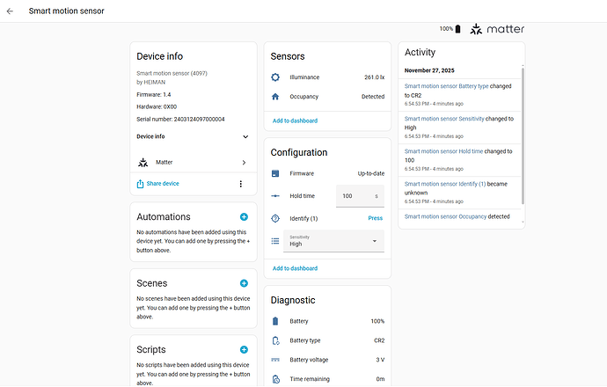The height and width of the screenshot is (387, 607).
Task: Click the Illuminance sensor icon
Action: point(275,77)
